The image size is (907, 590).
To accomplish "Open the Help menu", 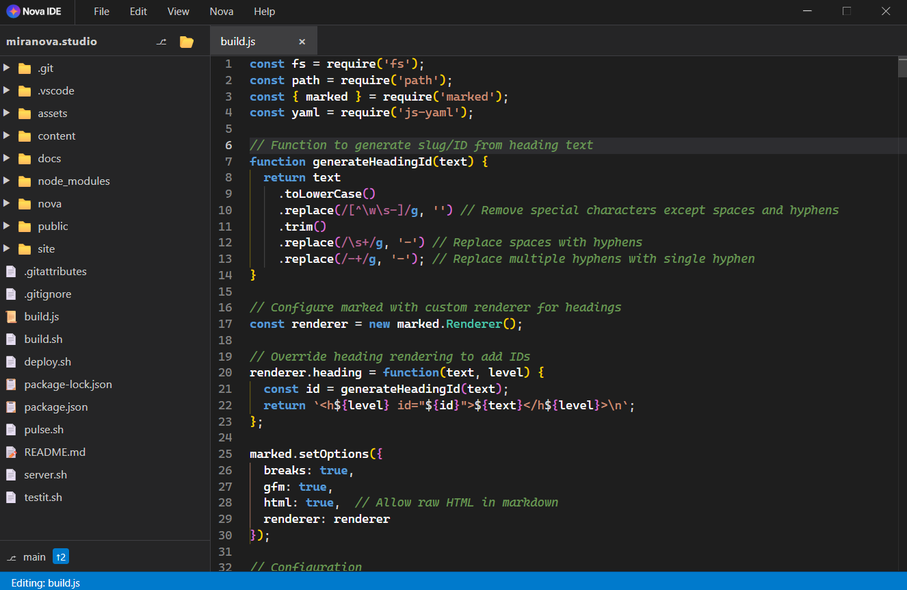I will pyautogui.click(x=264, y=12).
